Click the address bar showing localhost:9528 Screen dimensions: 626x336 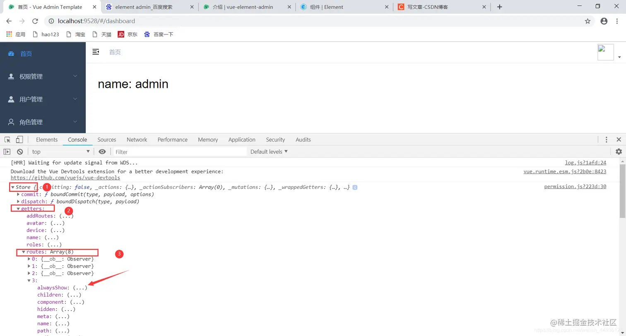point(315,21)
